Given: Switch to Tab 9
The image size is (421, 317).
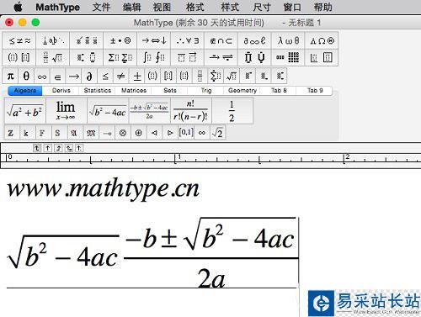Looking at the screenshot, I should 315,91.
